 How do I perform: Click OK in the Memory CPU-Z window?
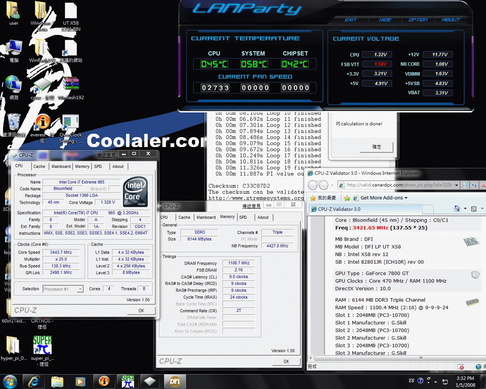[286, 361]
